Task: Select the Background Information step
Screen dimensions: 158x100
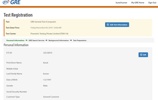Action: tap(58, 40)
